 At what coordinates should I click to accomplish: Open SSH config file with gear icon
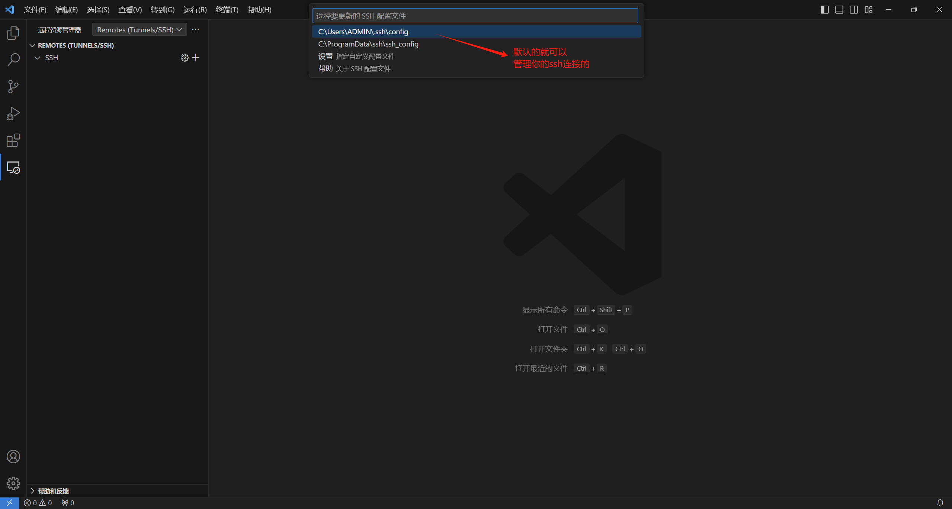pos(185,58)
